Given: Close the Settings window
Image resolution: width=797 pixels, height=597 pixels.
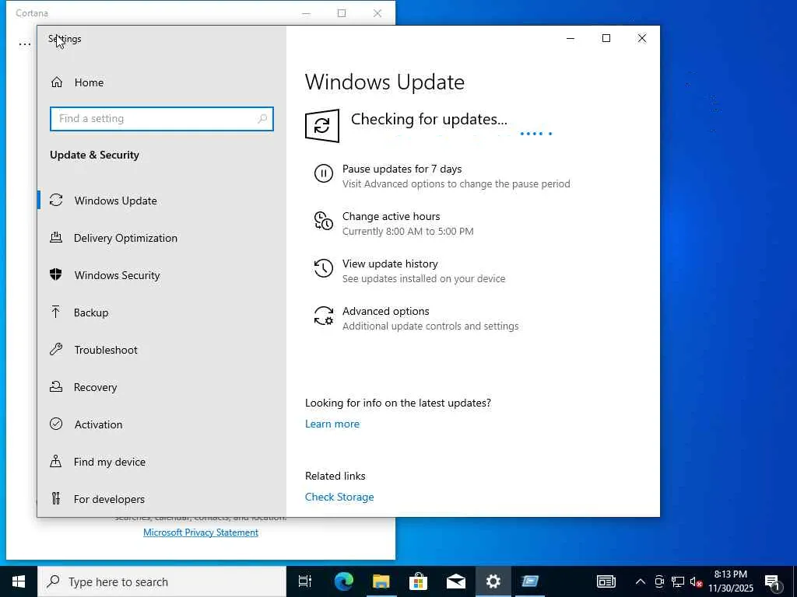Looking at the screenshot, I should pyautogui.click(x=642, y=38).
